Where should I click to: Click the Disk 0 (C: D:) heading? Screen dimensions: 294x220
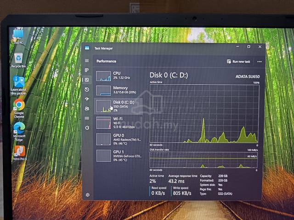[x=169, y=75]
